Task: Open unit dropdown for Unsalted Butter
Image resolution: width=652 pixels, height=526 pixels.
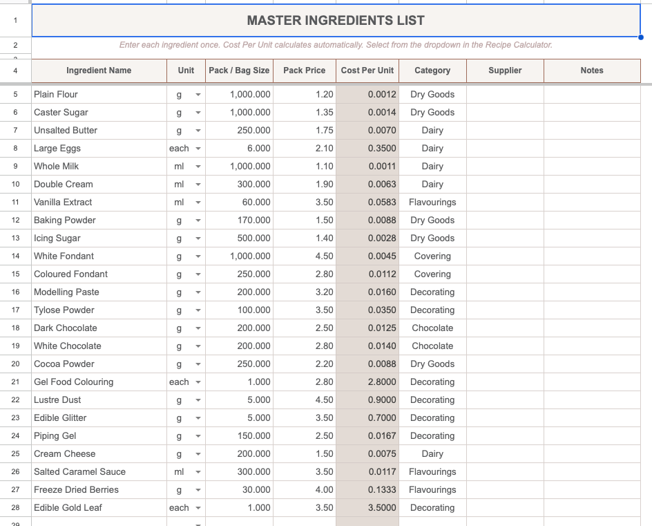Action: click(x=198, y=130)
